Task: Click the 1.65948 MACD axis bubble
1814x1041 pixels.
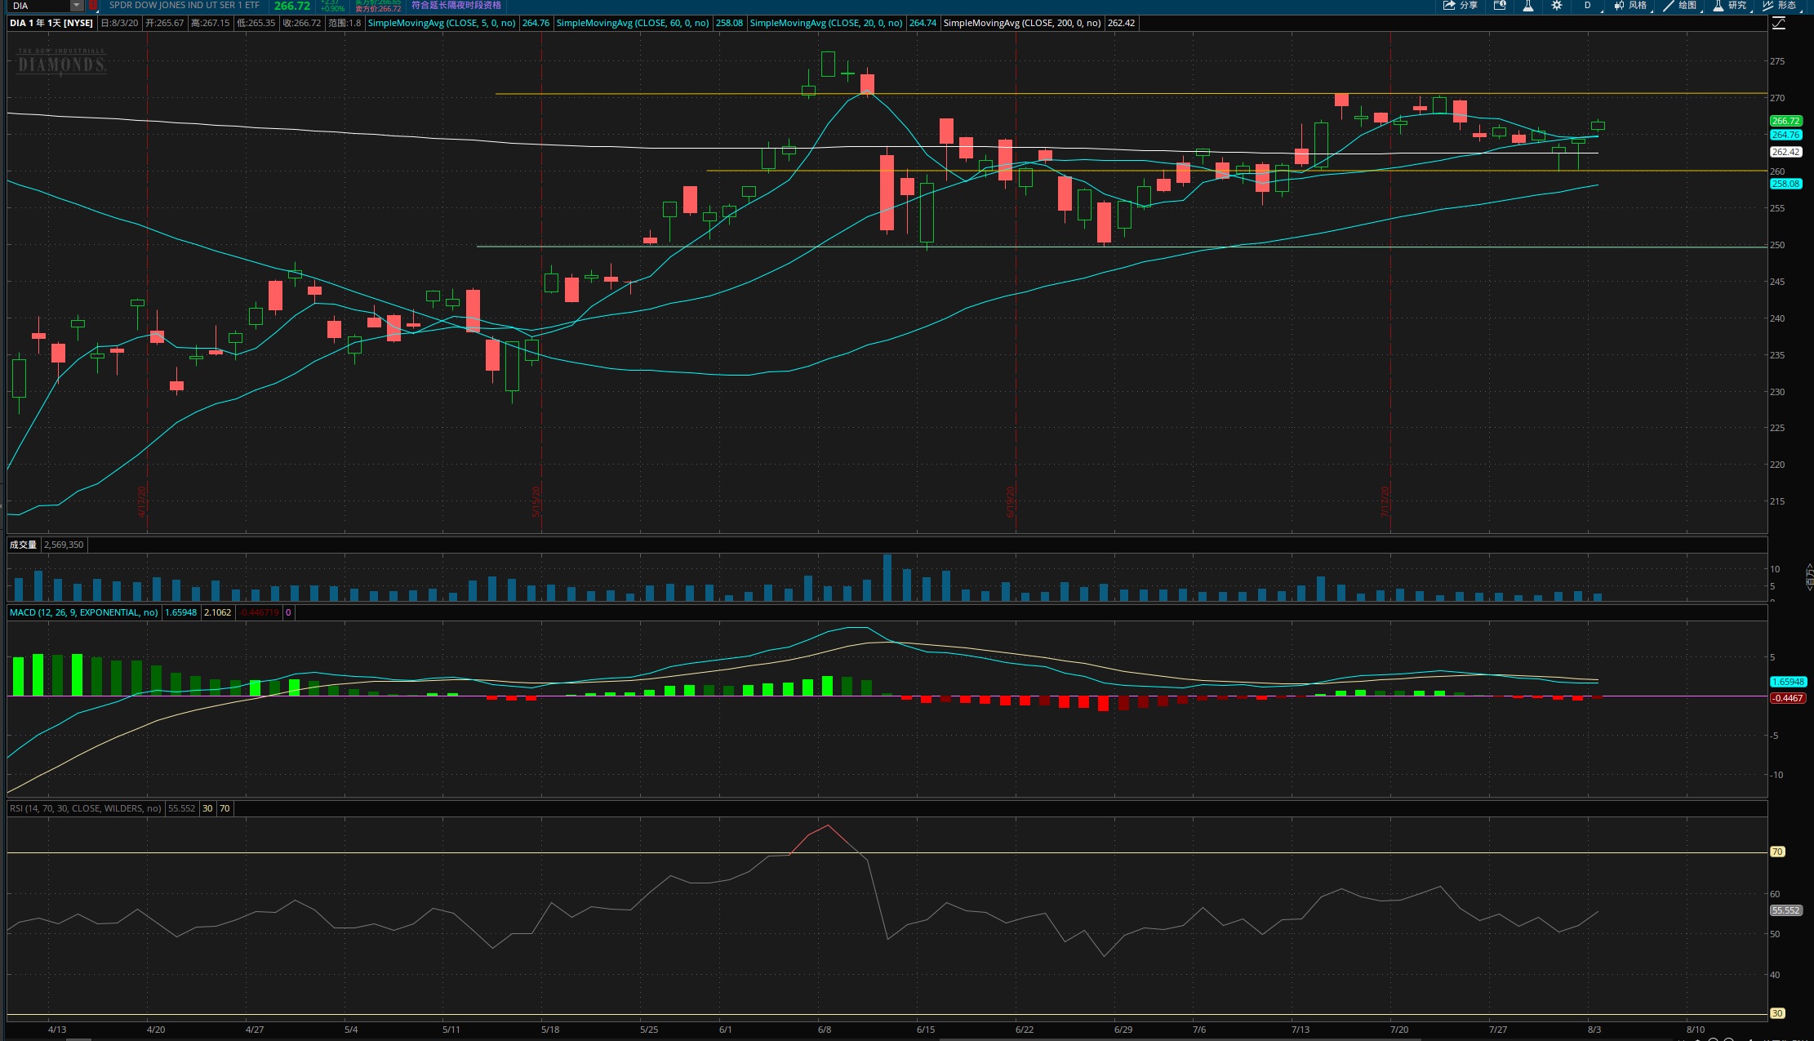Action: tap(1788, 682)
